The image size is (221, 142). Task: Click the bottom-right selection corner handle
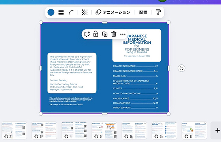tap(169, 114)
